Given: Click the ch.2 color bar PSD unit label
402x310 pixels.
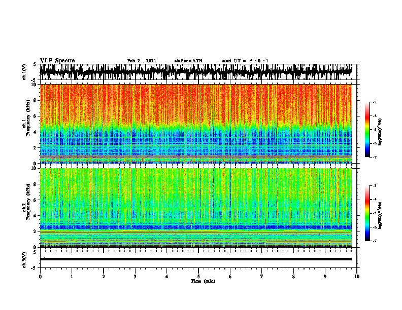Looking at the screenshot, I should click(x=380, y=215).
